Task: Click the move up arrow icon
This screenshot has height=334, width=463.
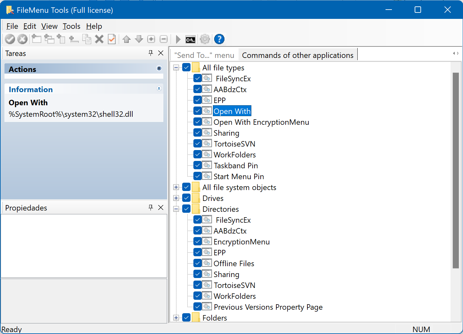Action: pyautogui.click(x=126, y=39)
